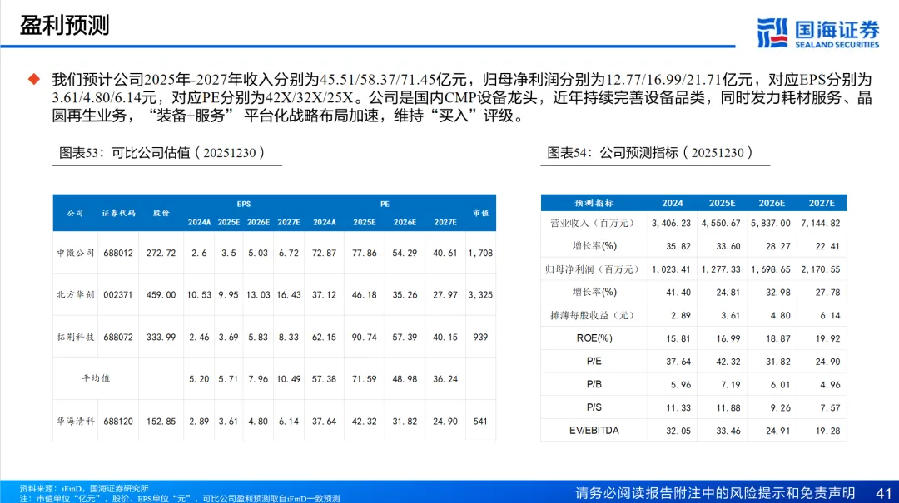Click the page number 41

[x=883, y=493]
